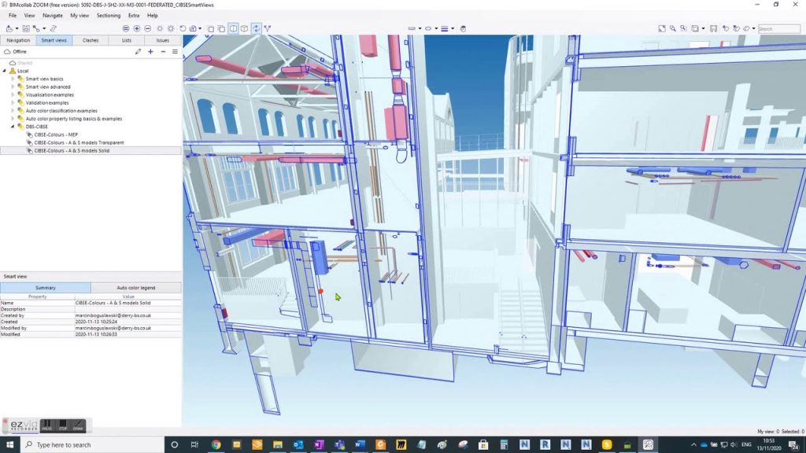The width and height of the screenshot is (806, 453).
Task: Select CIBSE-Colours - MEP smart view
Action: pos(56,134)
